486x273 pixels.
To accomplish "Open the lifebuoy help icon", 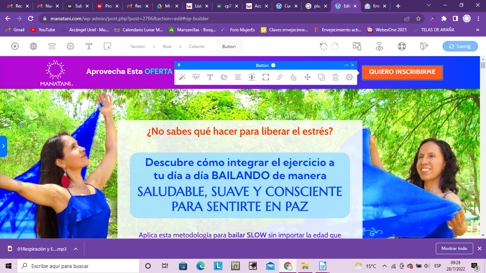I will (402, 46).
